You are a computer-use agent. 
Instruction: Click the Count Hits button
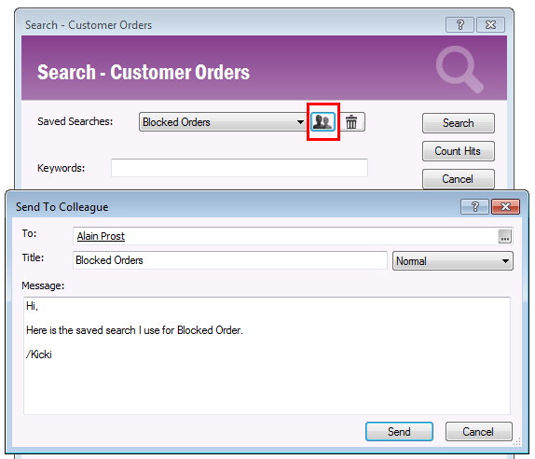coord(459,151)
